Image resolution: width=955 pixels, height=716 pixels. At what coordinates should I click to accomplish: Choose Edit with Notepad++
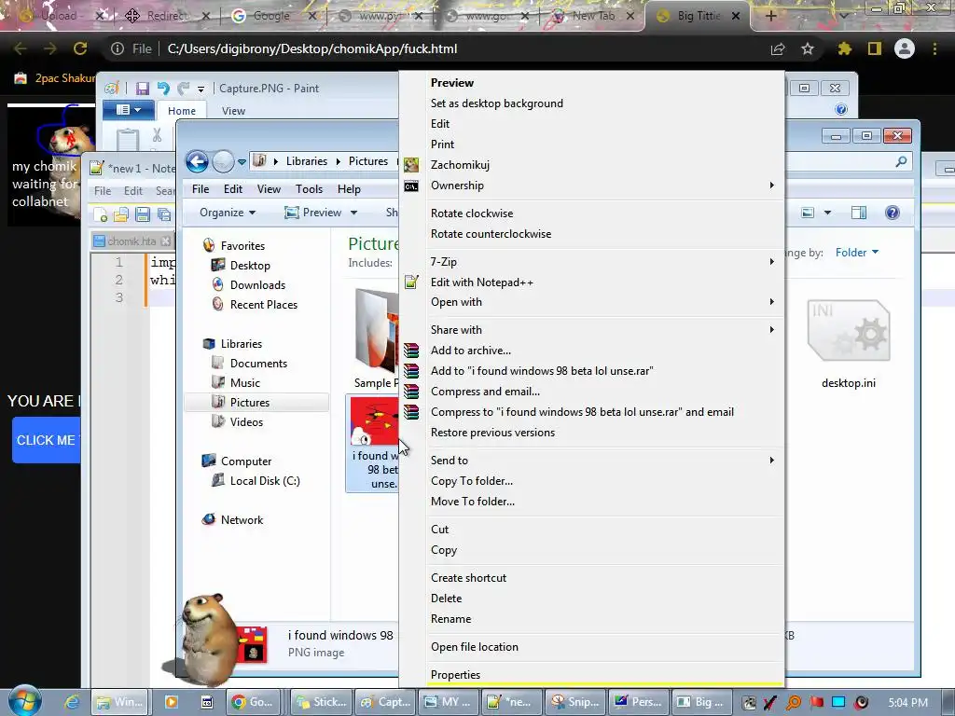click(x=590, y=282)
